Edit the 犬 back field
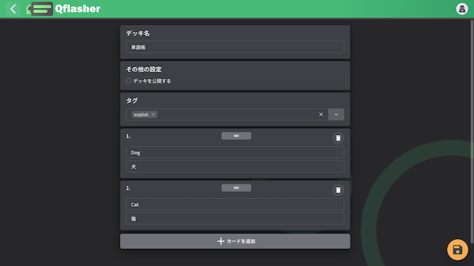Screen dimensions: 474x266 (235, 167)
